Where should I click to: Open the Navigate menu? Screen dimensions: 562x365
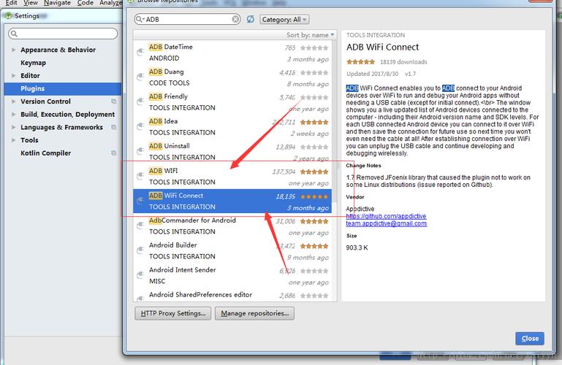(x=57, y=3)
